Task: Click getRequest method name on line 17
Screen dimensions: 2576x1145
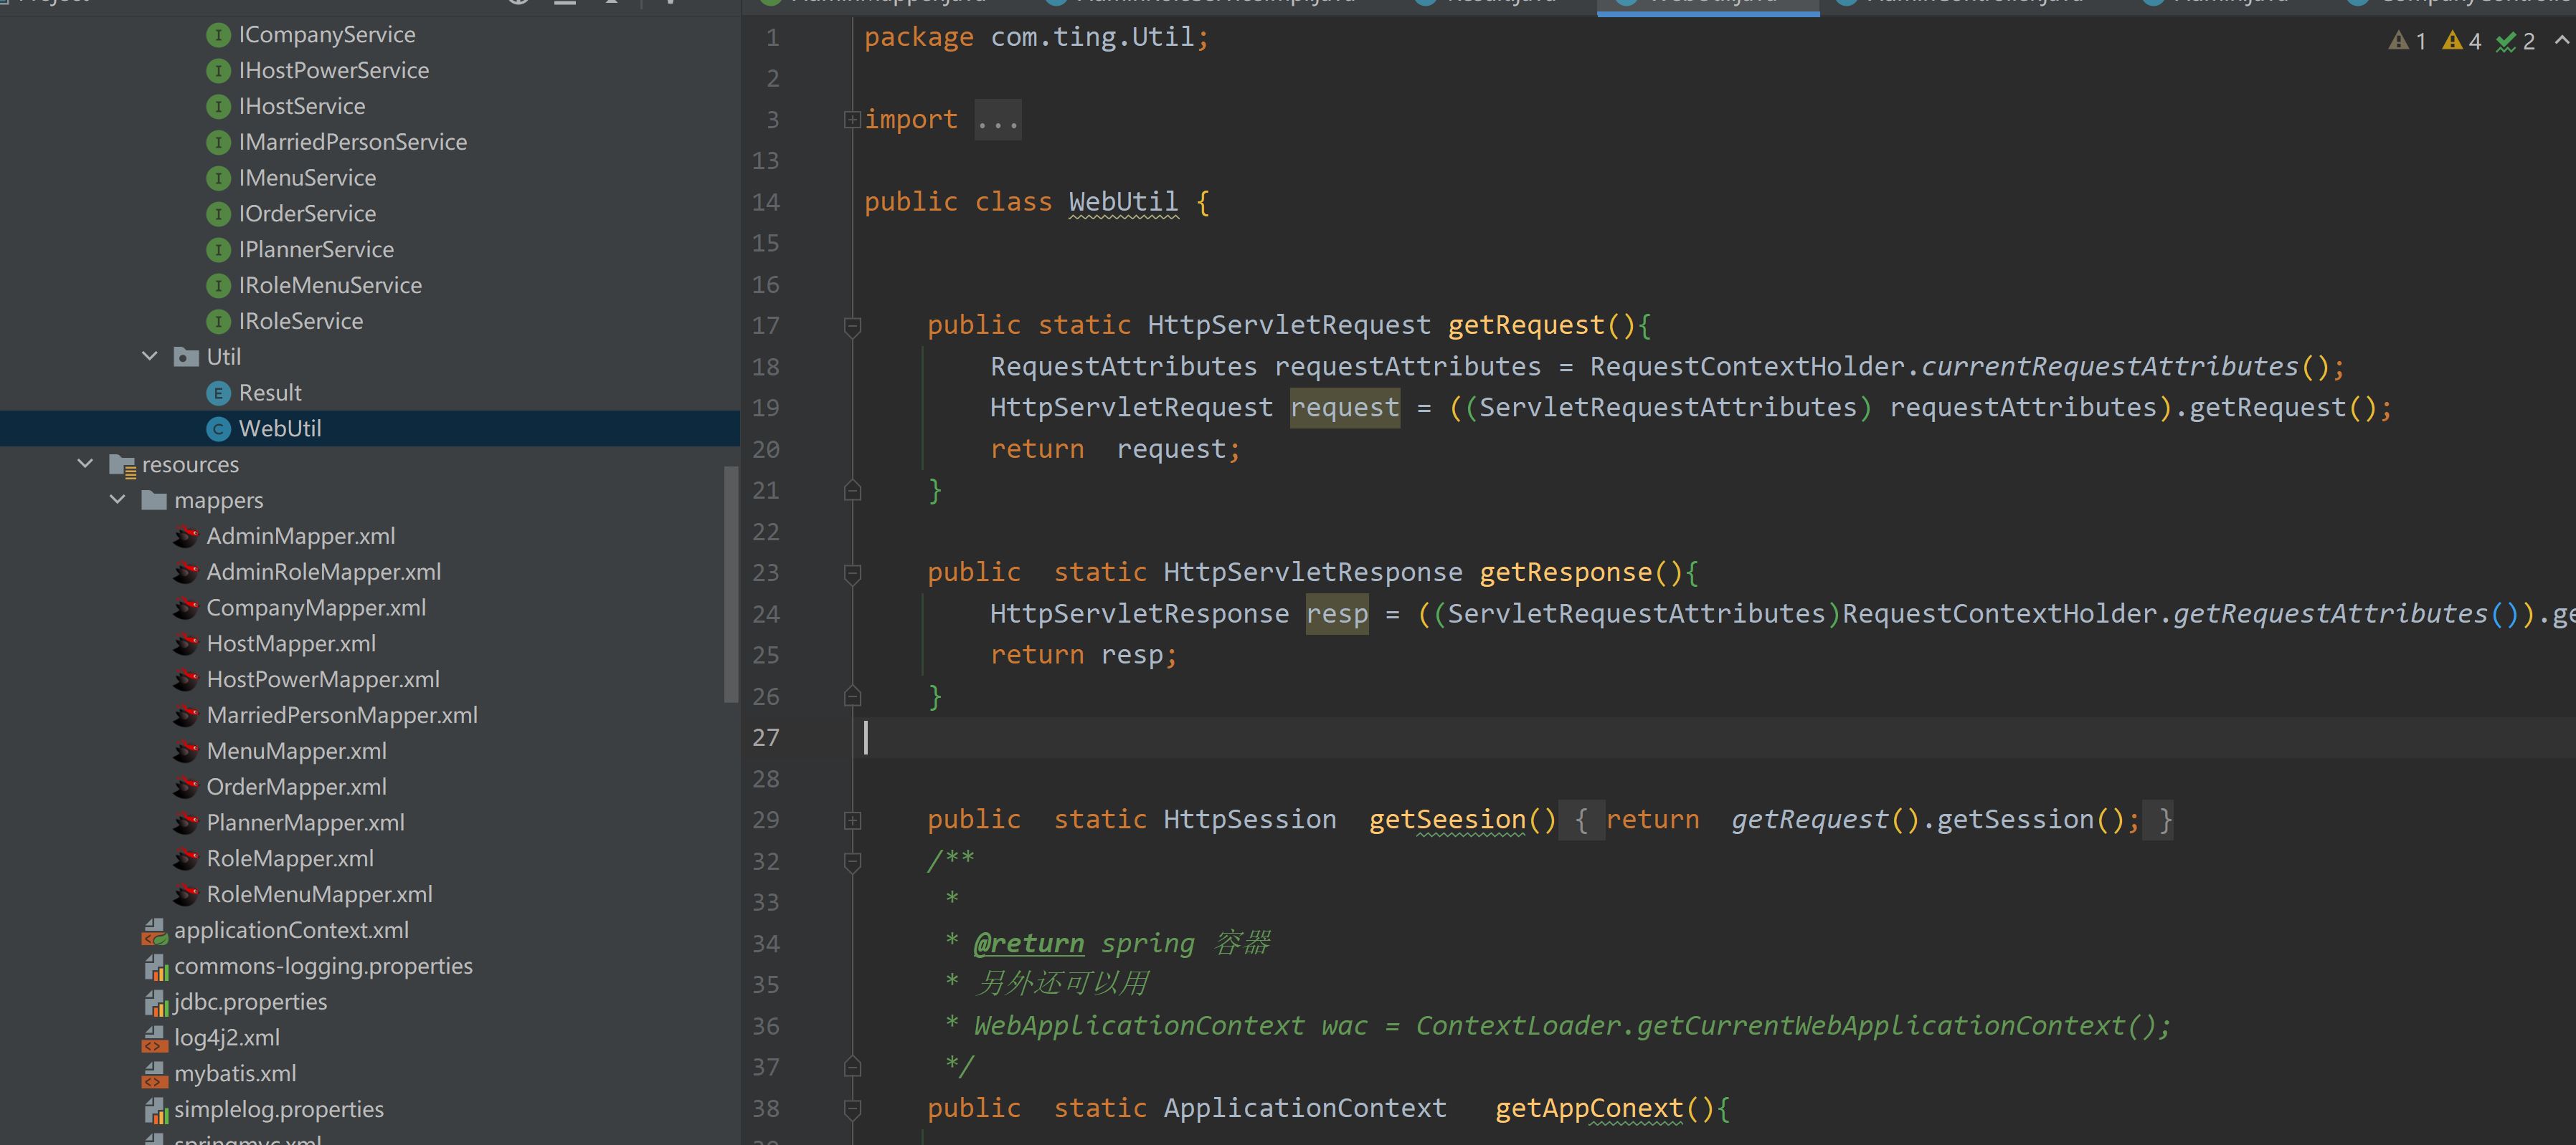Action: 1526,326
